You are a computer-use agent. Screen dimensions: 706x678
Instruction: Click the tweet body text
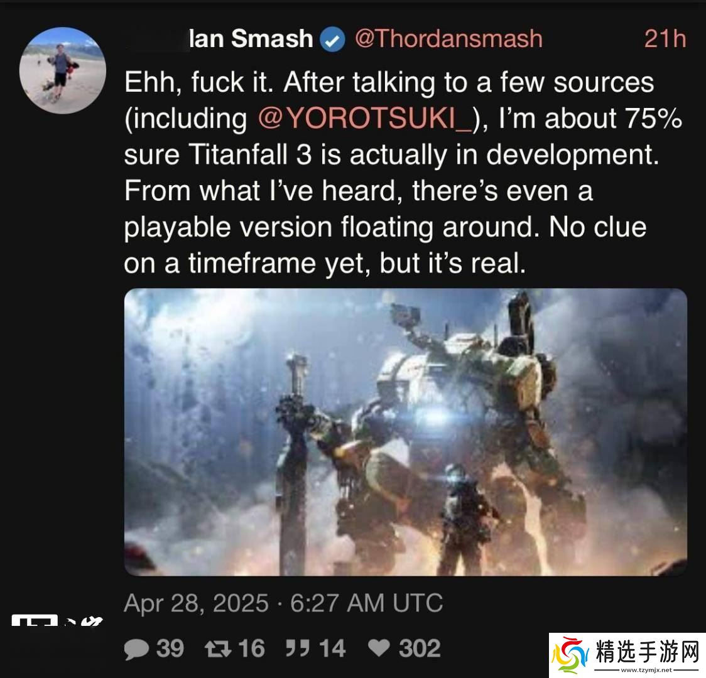[x=403, y=173]
